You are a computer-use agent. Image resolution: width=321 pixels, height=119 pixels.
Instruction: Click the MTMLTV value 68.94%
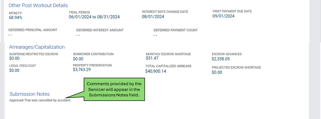tap(16, 18)
